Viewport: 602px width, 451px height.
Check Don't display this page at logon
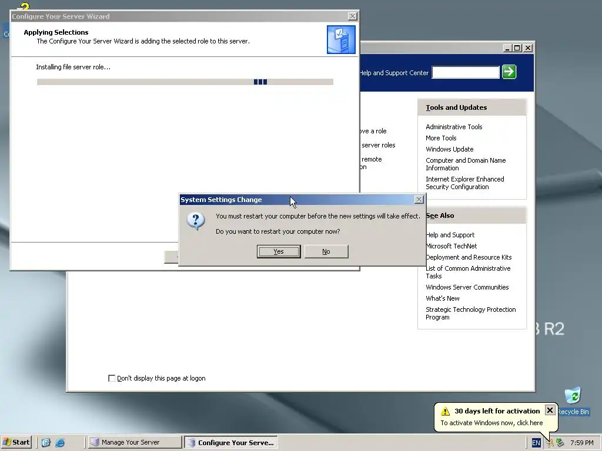click(112, 379)
